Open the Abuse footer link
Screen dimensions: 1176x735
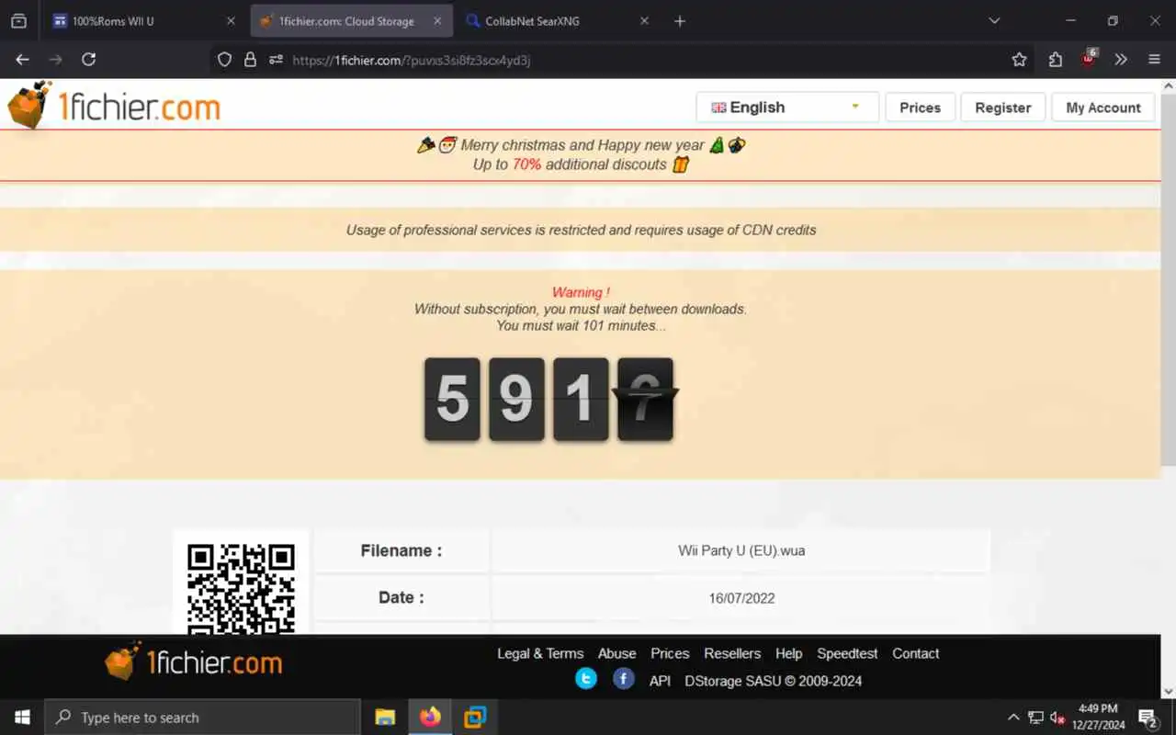coord(616,654)
